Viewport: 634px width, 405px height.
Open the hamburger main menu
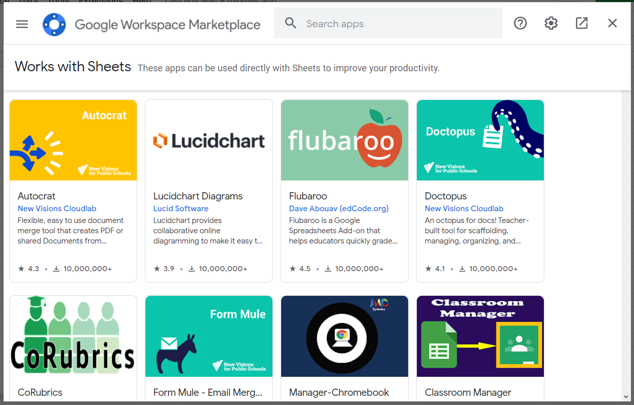click(22, 24)
